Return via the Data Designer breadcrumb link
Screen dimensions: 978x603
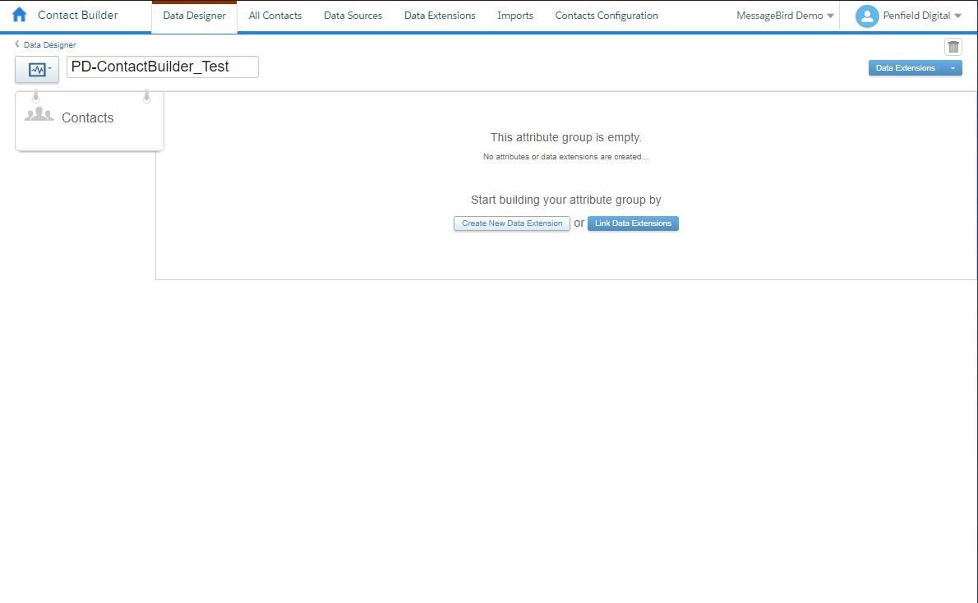pos(49,45)
